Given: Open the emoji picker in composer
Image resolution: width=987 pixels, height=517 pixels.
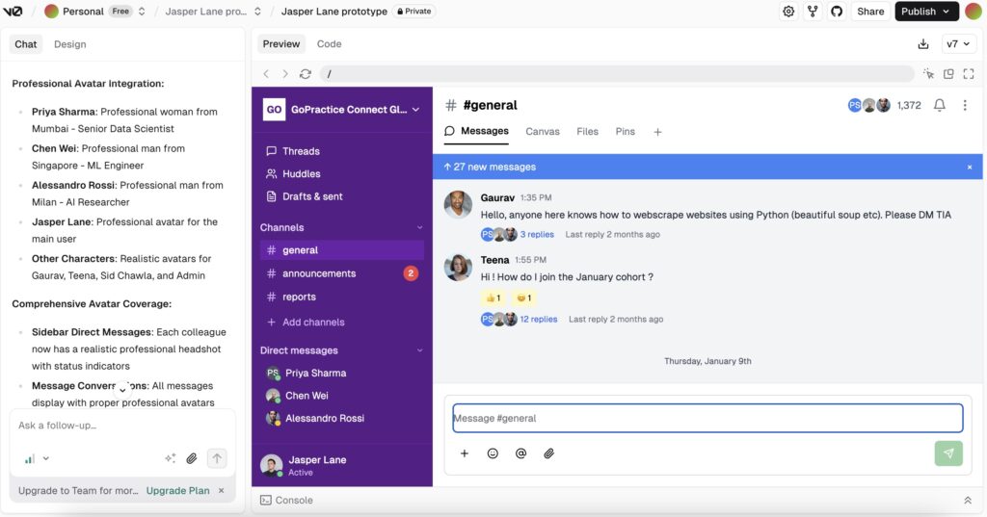Looking at the screenshot, I should click(493, 453).
